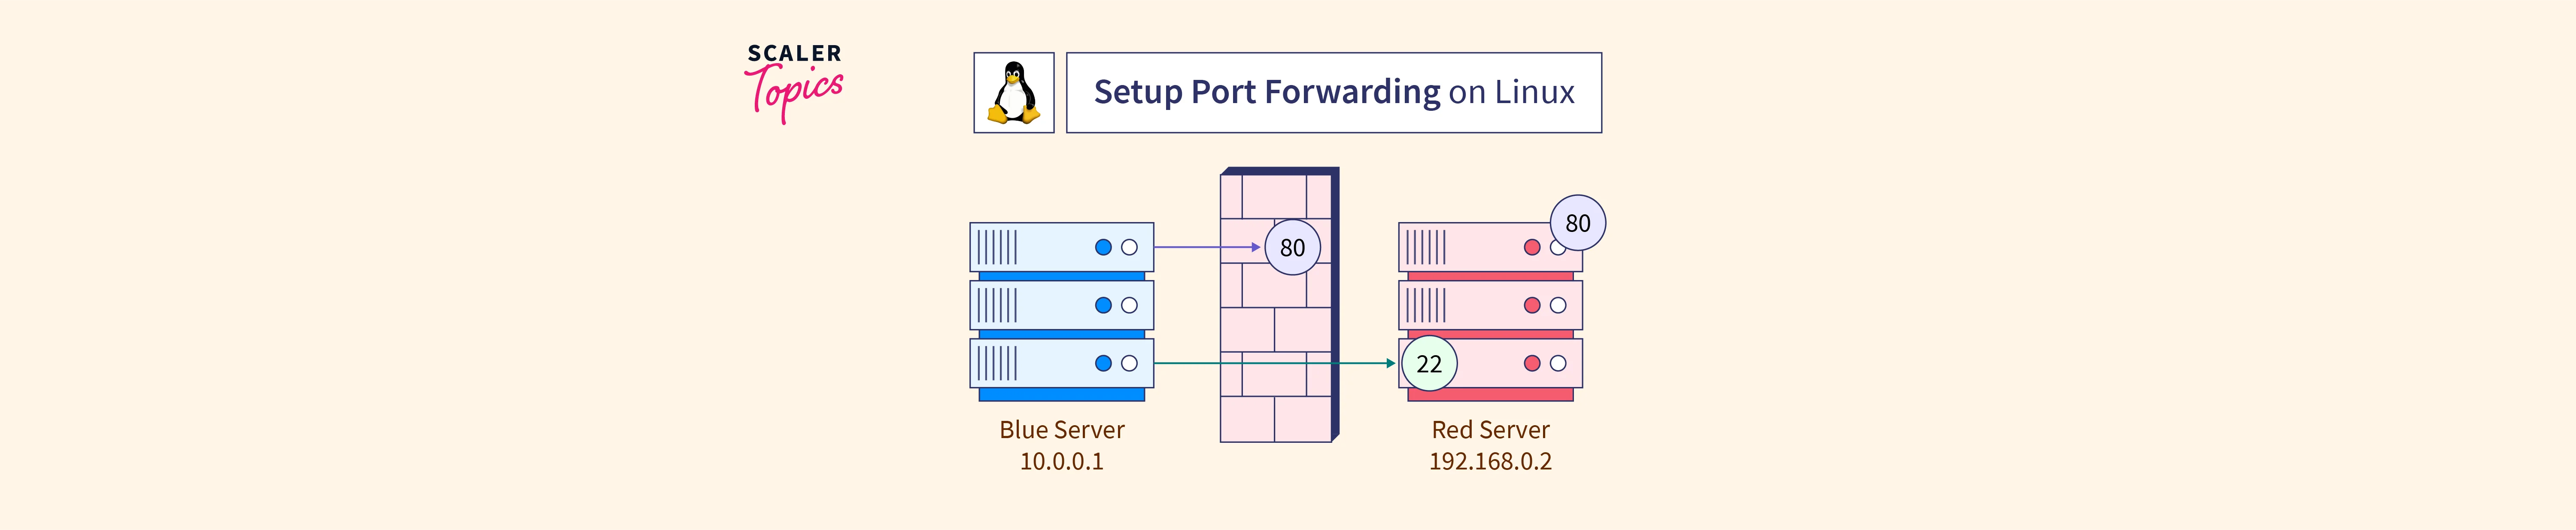The width and height of the screenshot is (2576, 530).
Task: Click vent lines on middle blue server unit
Action: pos(997,305)
